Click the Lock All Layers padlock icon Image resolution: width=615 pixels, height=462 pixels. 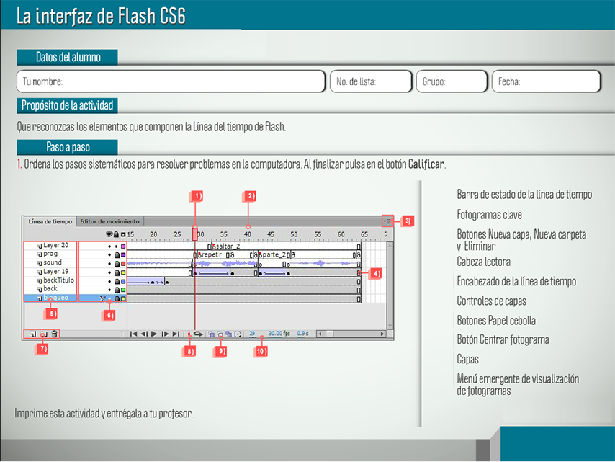(117, 235)
